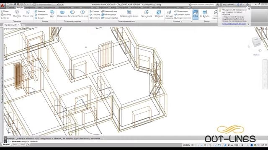Screen dimensions: 268x150
Task: Select the Вытягивание (Presspull) tool
Action: click(x=41, y=15)
